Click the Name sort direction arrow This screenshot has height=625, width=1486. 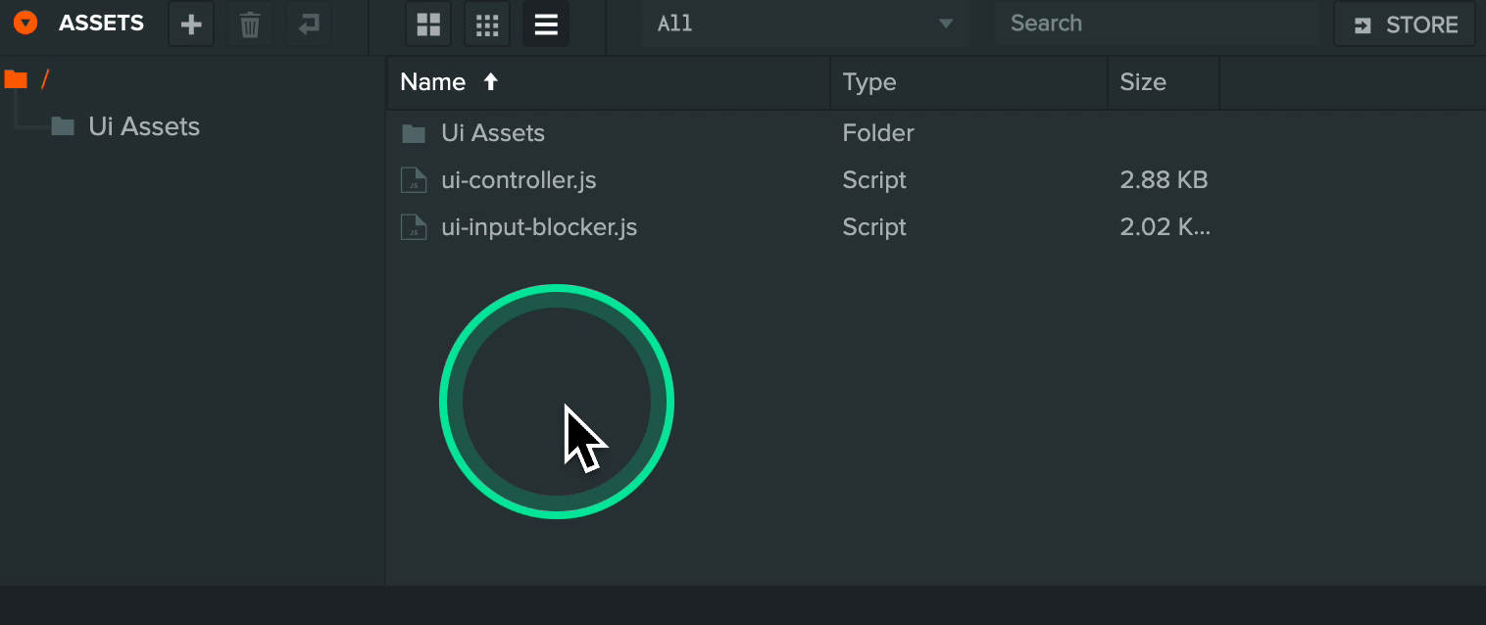click(491, 82)
